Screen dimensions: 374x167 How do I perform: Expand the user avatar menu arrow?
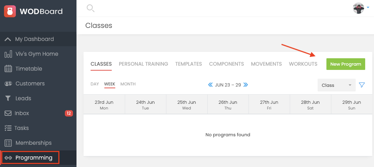click(368, 8)
